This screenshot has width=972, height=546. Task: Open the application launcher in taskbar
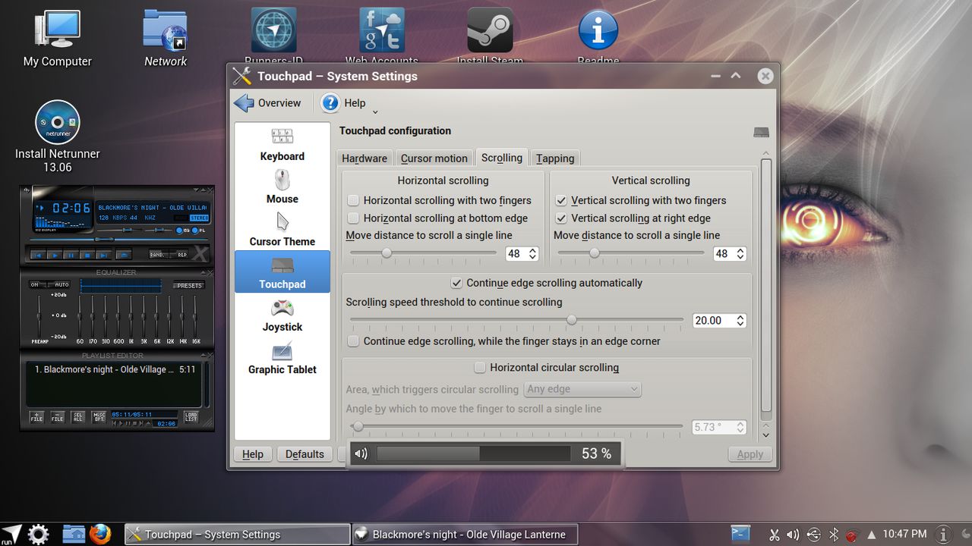click(11, 534)
